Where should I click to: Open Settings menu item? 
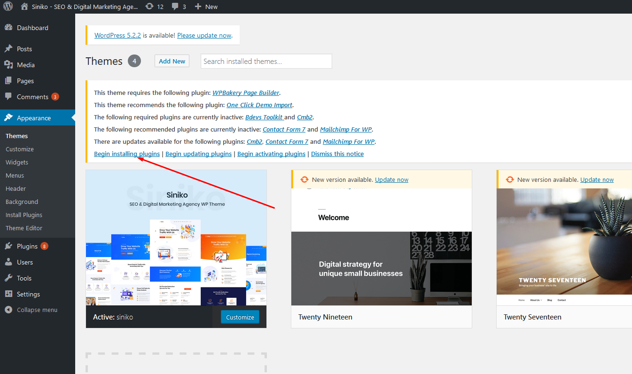pyautogui.click(x=38, y=294)
